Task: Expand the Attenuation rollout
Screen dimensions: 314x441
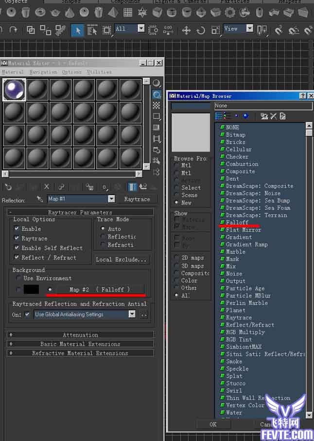Action: [80, 335]
